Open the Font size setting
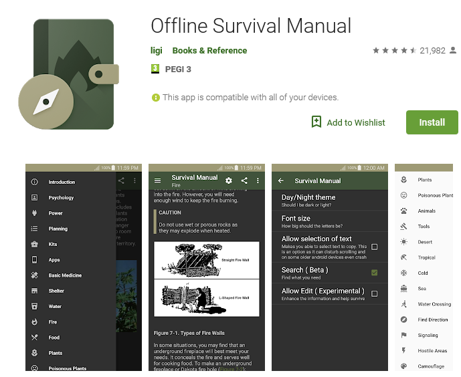Image resolution: width=461 pixels, height=377 pixels. [330, 221]
